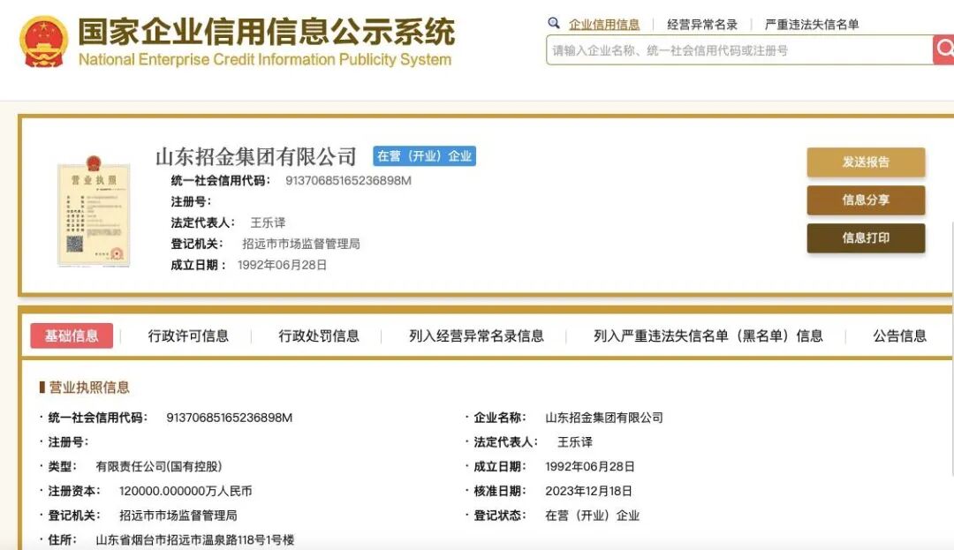
Task: Click the 发送报告 button
Action: click(866, 162)
